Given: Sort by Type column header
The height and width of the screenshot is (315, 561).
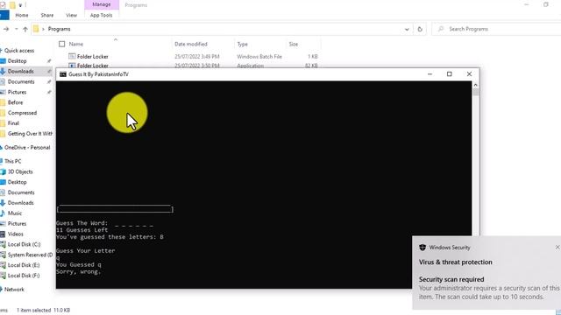Looking at the screenshot, I should [242, 44].
